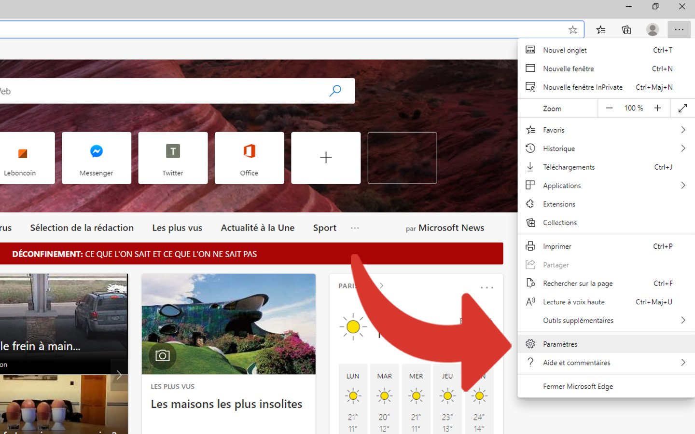Screen dimensions: 695x434
Task: Select Nouvelle fenêtre in the menu
Action: click(x=606, y=68)
